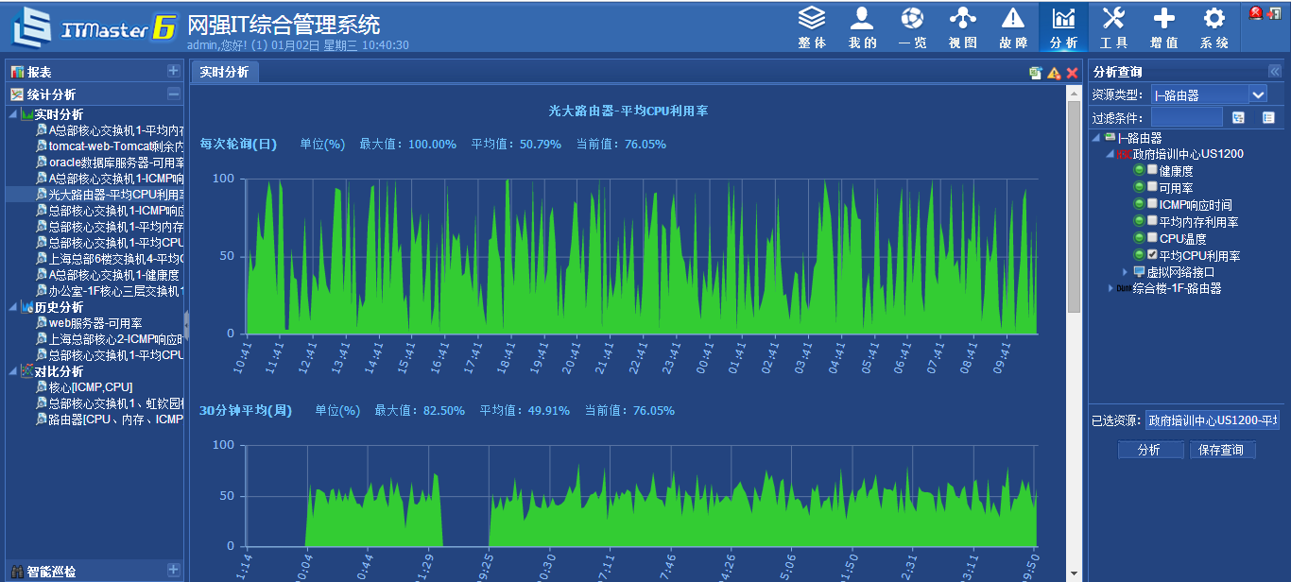Click the 过滤条件 input field
Screen dimensions: 1291x582
tap(1186, 118)
